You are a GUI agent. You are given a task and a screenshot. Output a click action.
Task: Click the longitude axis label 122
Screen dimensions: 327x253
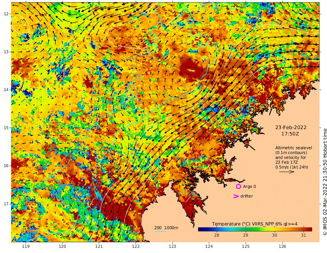click(x=136, y=246)
